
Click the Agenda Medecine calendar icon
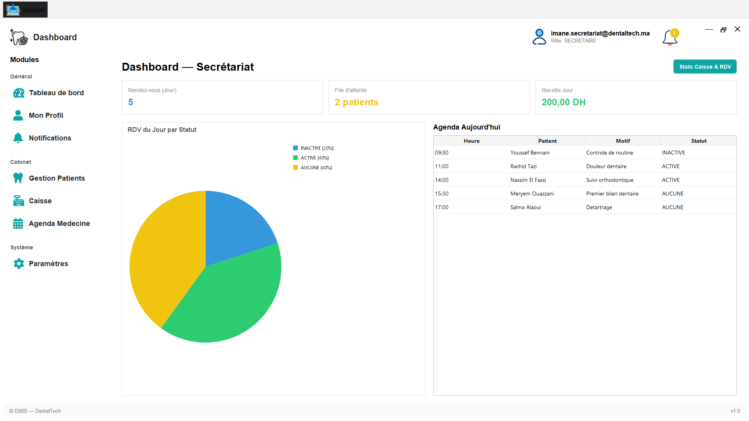(18, 224)
